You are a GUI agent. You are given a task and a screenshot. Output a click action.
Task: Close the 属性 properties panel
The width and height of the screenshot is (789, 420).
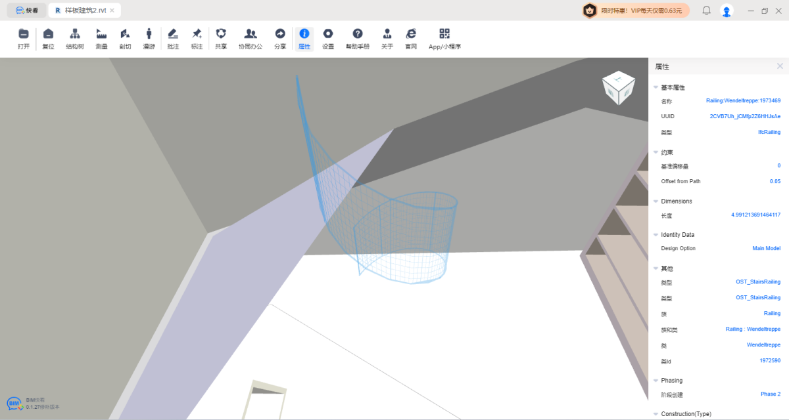click(780, 66)
